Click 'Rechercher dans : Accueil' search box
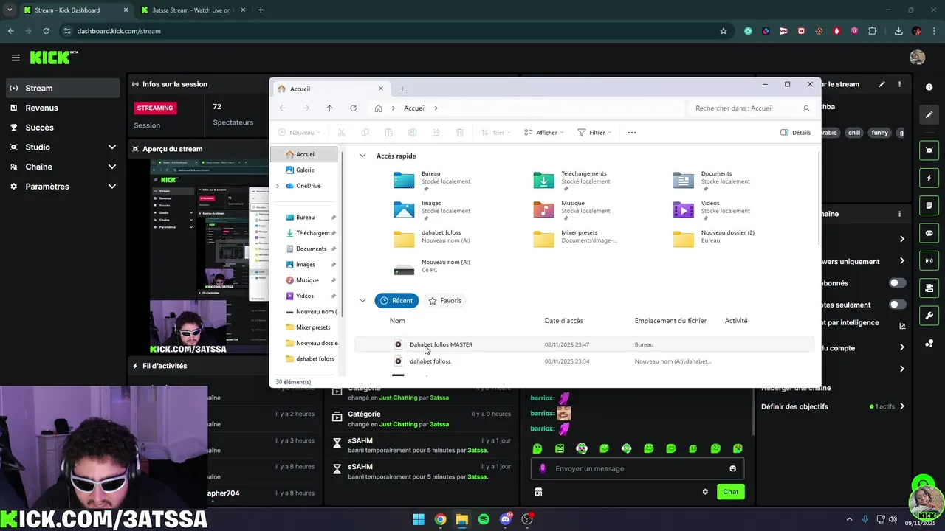945x531 pixels. tap(752, 108)
